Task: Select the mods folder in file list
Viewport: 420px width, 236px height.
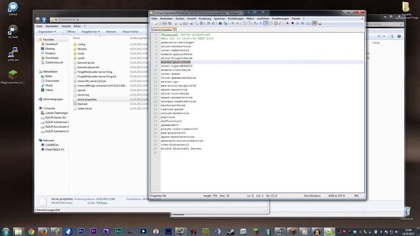Action: [x=81, y=54]
